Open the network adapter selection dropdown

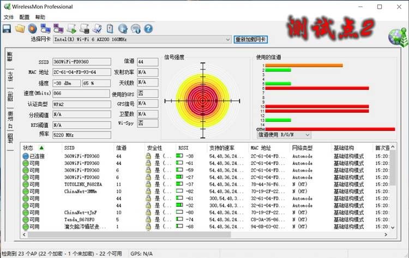pyautogui.click(x=142, y=39)
